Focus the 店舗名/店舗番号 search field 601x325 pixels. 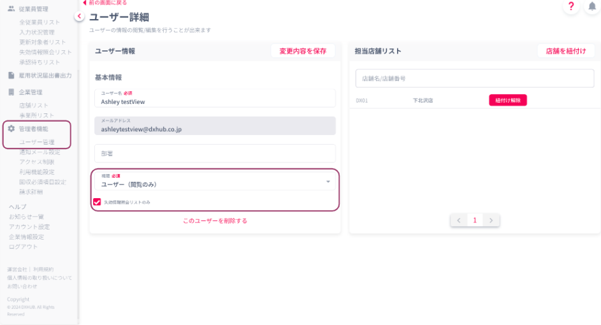click(475, 78)
